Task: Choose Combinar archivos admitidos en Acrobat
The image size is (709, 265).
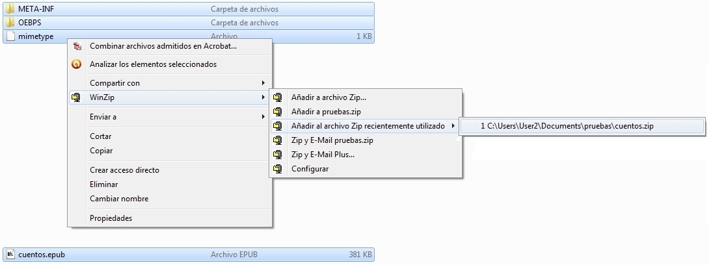Action: tap(163, 46)
